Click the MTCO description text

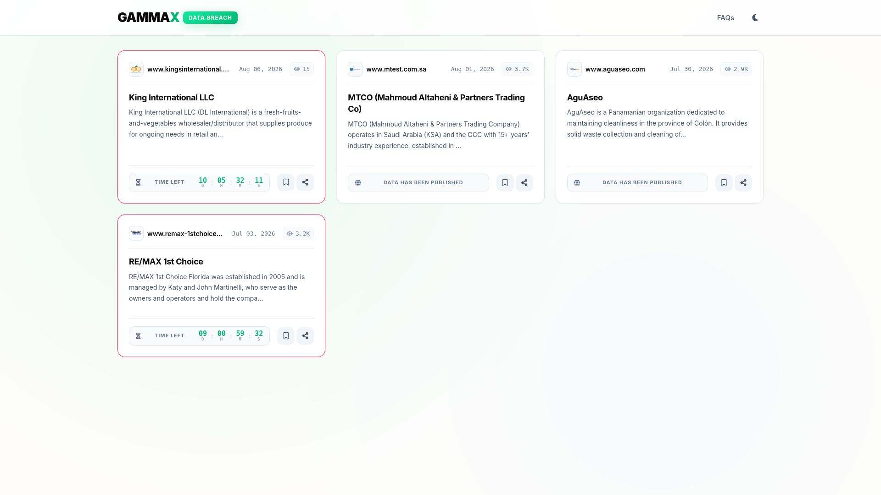coord(440,135)
